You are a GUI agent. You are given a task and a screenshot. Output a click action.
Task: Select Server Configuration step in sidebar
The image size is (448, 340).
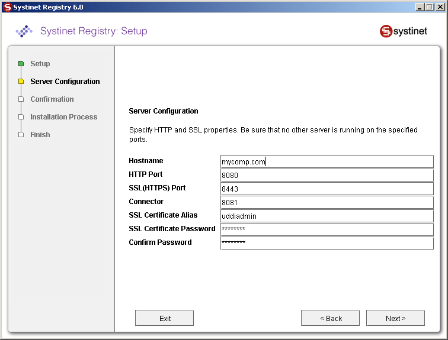point(65,82)
